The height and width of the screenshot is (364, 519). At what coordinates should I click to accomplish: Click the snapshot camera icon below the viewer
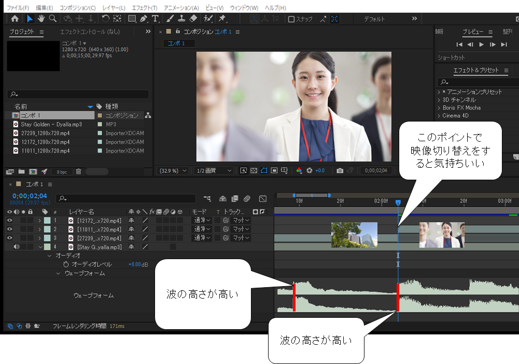(x=340, y=170)
